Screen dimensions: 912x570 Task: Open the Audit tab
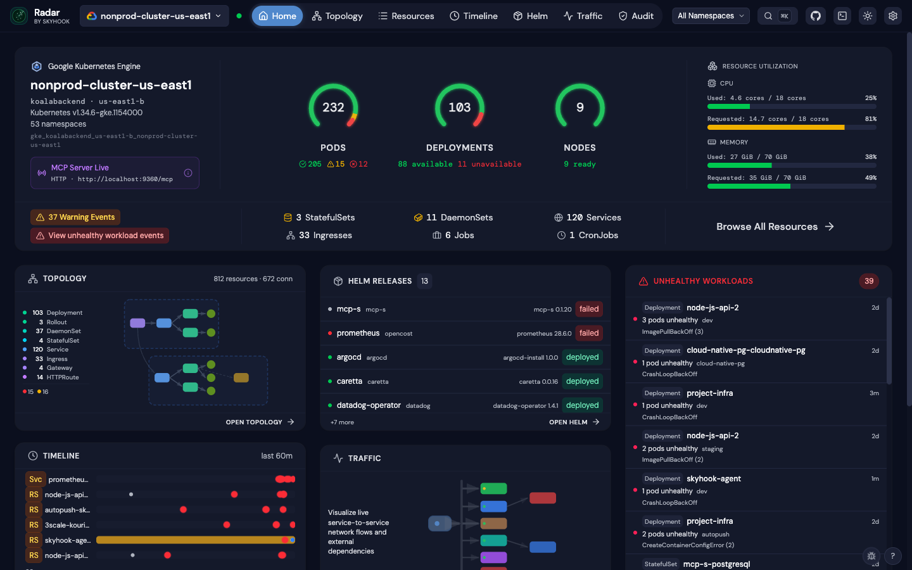click(636, 16)
